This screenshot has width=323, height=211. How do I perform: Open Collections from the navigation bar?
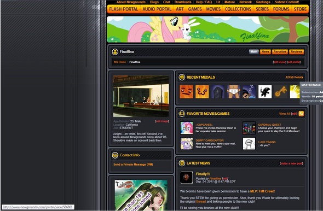click(238, 9)
